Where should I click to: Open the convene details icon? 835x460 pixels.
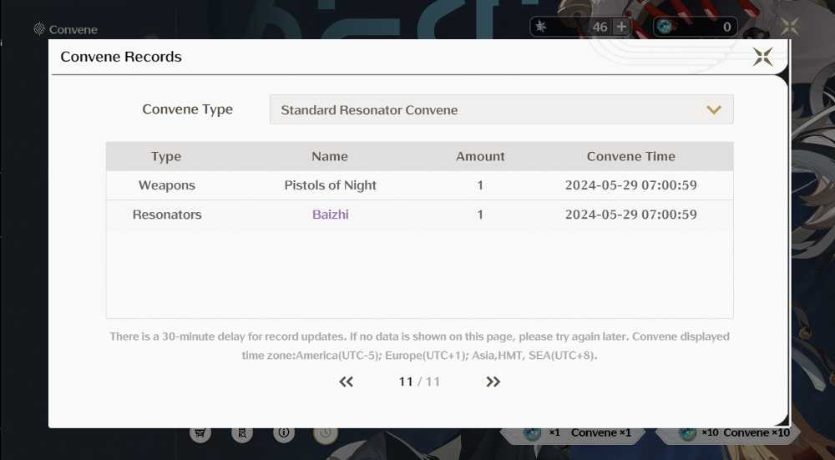click(x=242, y=432)
